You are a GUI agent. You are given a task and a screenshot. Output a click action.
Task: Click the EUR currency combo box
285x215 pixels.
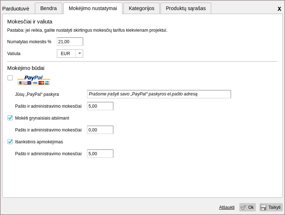pyautogui.click(x=66, y=54)
